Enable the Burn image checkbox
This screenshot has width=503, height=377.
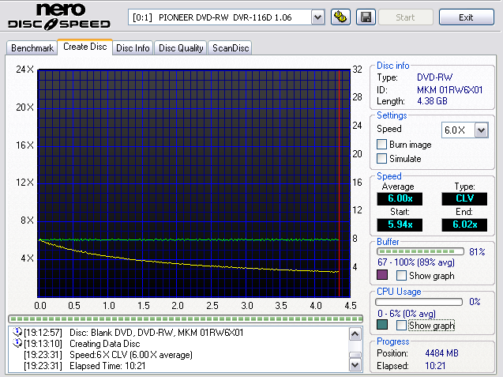[x=382, y=145]
